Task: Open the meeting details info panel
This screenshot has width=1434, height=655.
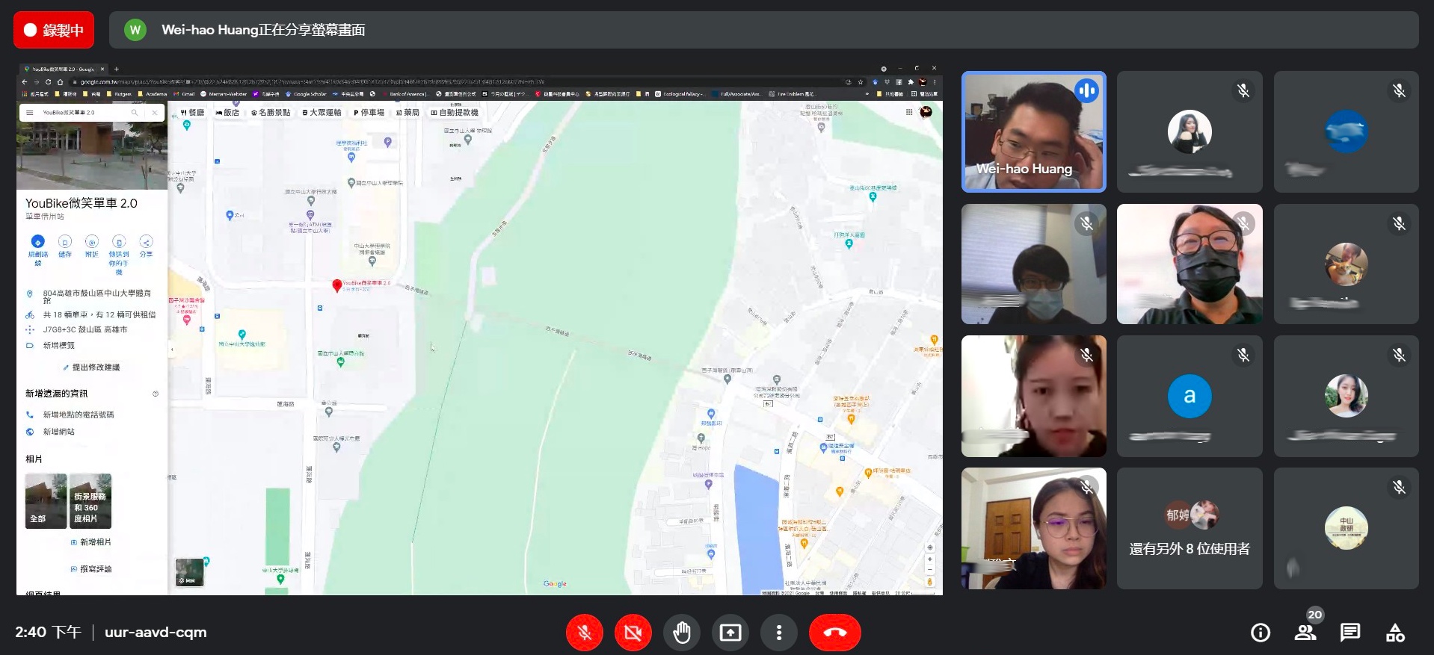Action: click(1260, 633)
